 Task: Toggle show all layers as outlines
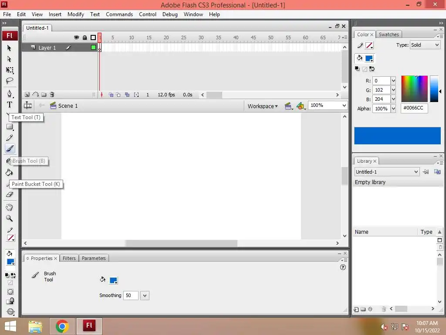coord(93,38)
